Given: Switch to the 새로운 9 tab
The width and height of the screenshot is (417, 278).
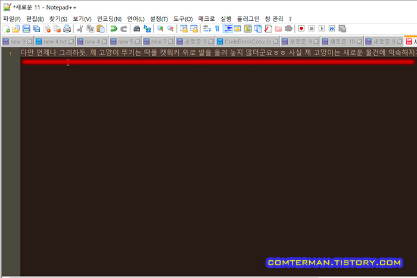Looking at the screenshot, I should [x=300, y=42].
